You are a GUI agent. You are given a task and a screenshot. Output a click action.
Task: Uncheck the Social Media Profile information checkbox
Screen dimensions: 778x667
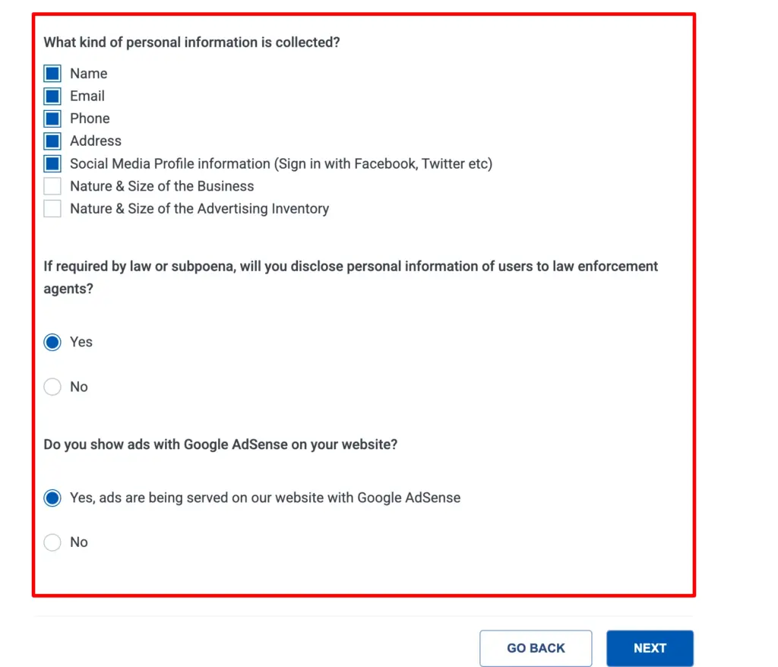52,163
